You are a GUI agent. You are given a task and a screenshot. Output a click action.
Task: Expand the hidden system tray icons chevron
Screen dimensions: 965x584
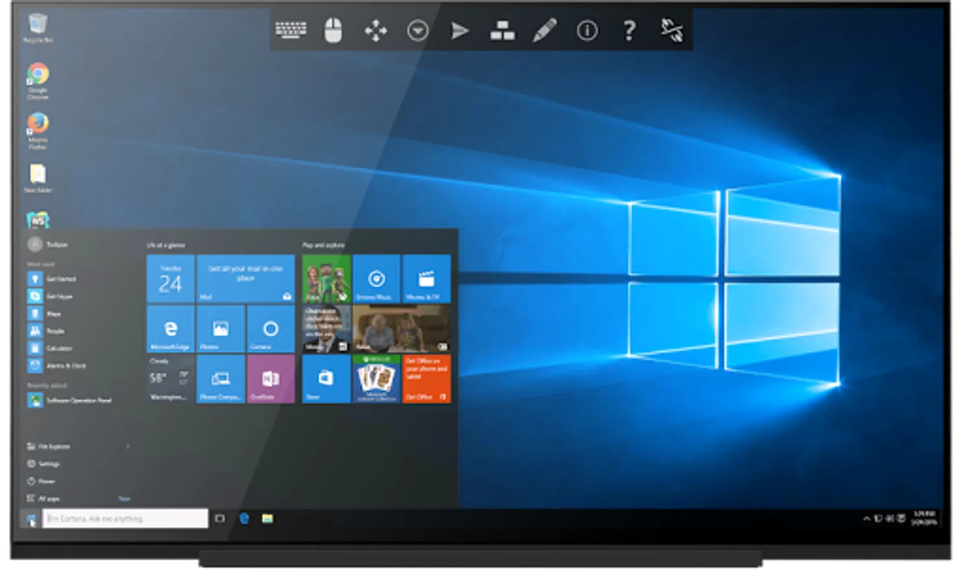(x=866, y=518)
